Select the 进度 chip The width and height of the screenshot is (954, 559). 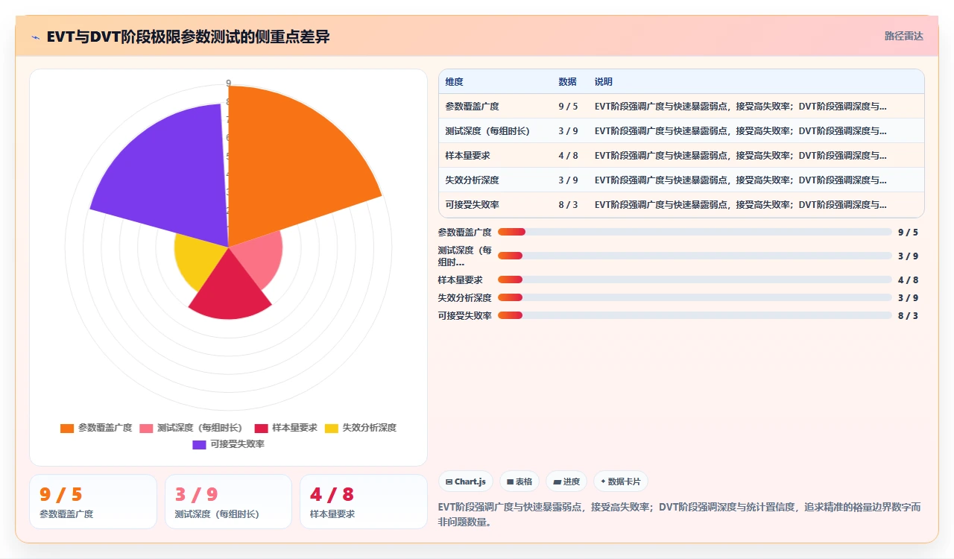coord(566,481)
